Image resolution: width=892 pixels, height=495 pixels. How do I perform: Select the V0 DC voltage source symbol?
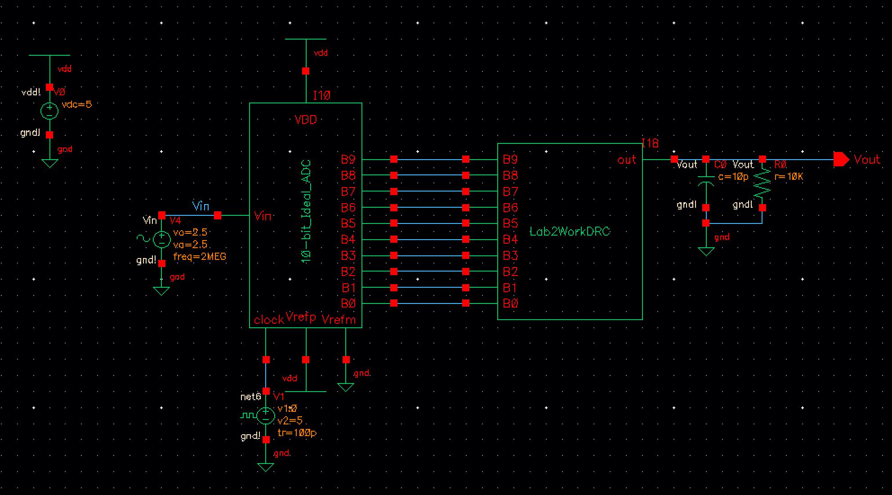click(49, 111)
